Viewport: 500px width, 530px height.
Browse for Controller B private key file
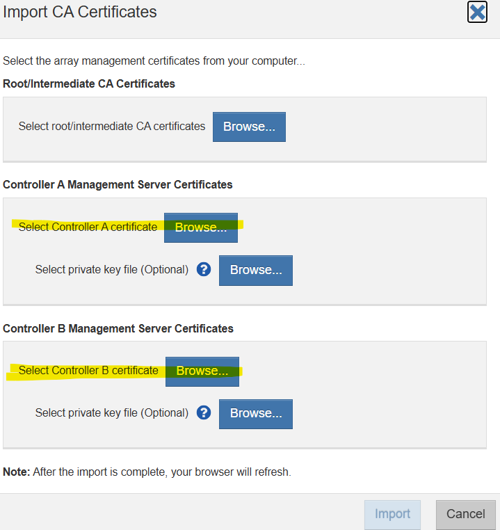coord(256,413)
